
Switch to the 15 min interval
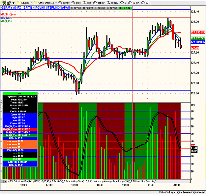(134, 3)
